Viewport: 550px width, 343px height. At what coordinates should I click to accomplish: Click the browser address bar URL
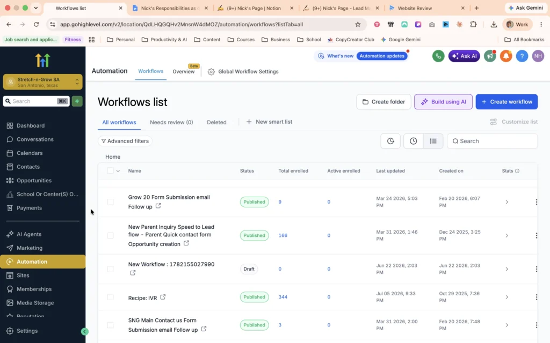182,25
